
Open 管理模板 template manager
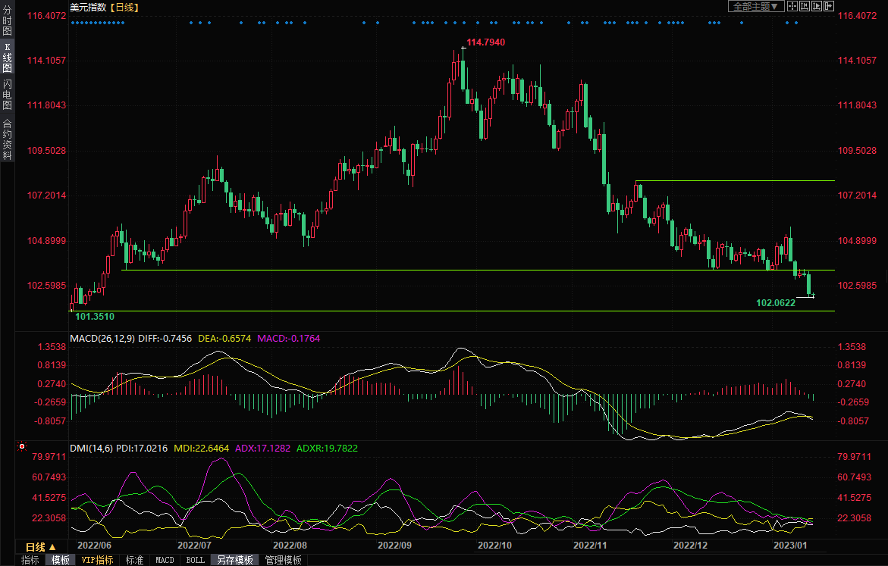click(283, 560)
